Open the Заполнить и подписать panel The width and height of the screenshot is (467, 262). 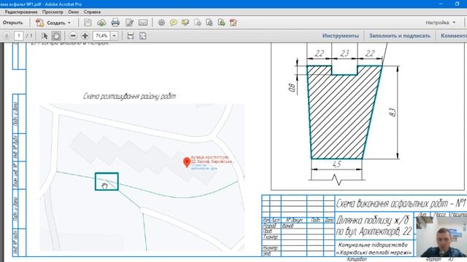pos(400,36)
